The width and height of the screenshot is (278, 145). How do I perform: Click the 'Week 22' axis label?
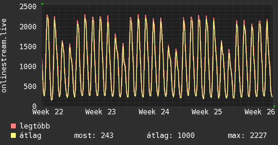pos(48,112)
